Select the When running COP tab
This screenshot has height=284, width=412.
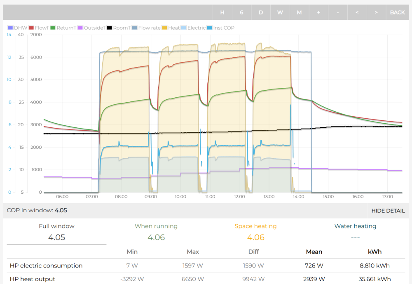[156, 232]
